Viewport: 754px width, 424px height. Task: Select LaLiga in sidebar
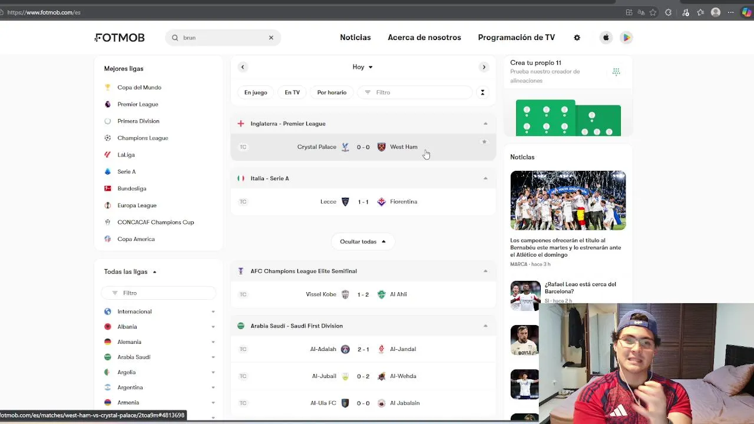click(125, 155)
